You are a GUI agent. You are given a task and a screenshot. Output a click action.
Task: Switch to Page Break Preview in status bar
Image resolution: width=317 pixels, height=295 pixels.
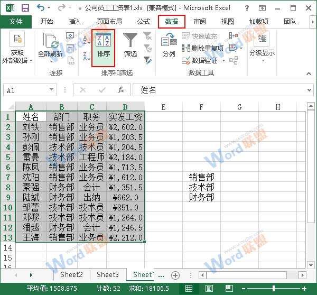(229, 288)
